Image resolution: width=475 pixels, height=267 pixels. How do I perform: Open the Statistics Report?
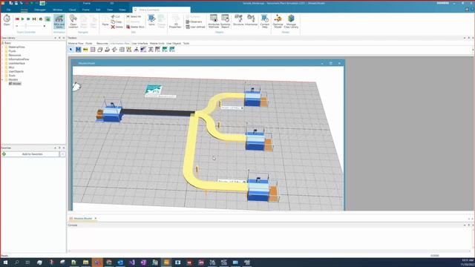225,22
